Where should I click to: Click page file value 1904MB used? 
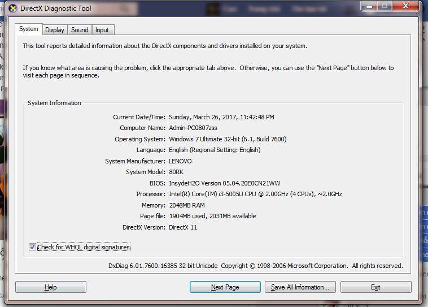[213, 216]
